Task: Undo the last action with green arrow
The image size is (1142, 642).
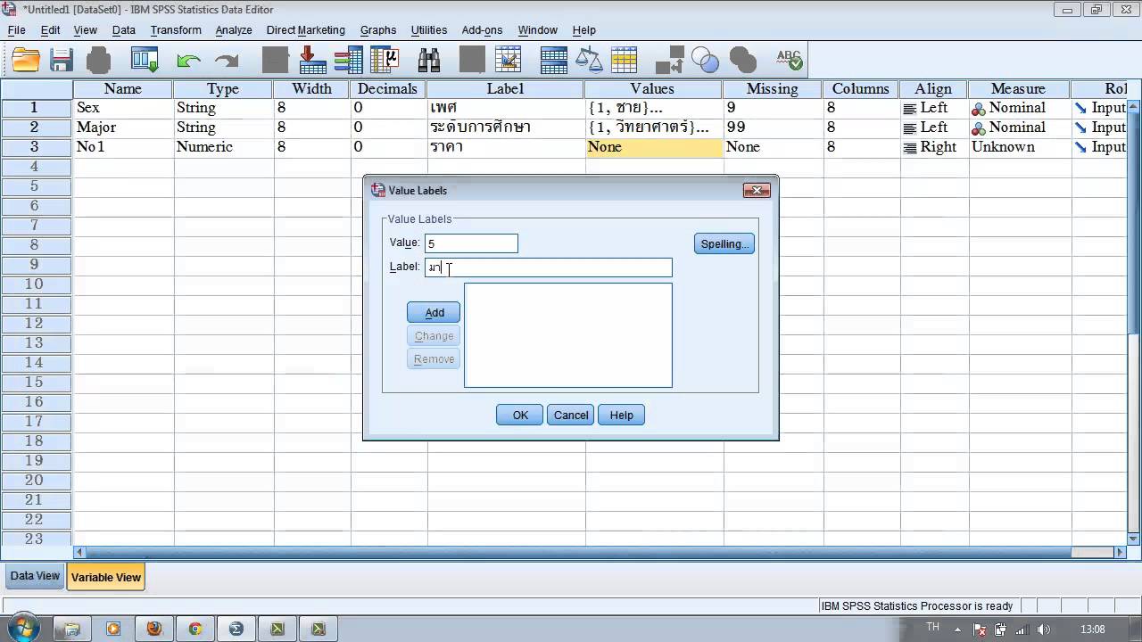Action: click(188, 61)
